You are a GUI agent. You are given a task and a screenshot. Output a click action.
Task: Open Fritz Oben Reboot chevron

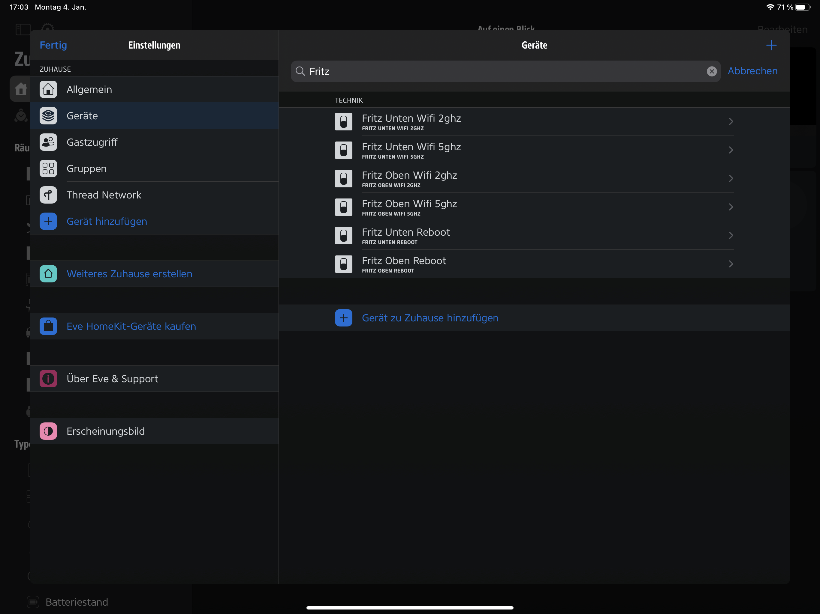(730, 264)
